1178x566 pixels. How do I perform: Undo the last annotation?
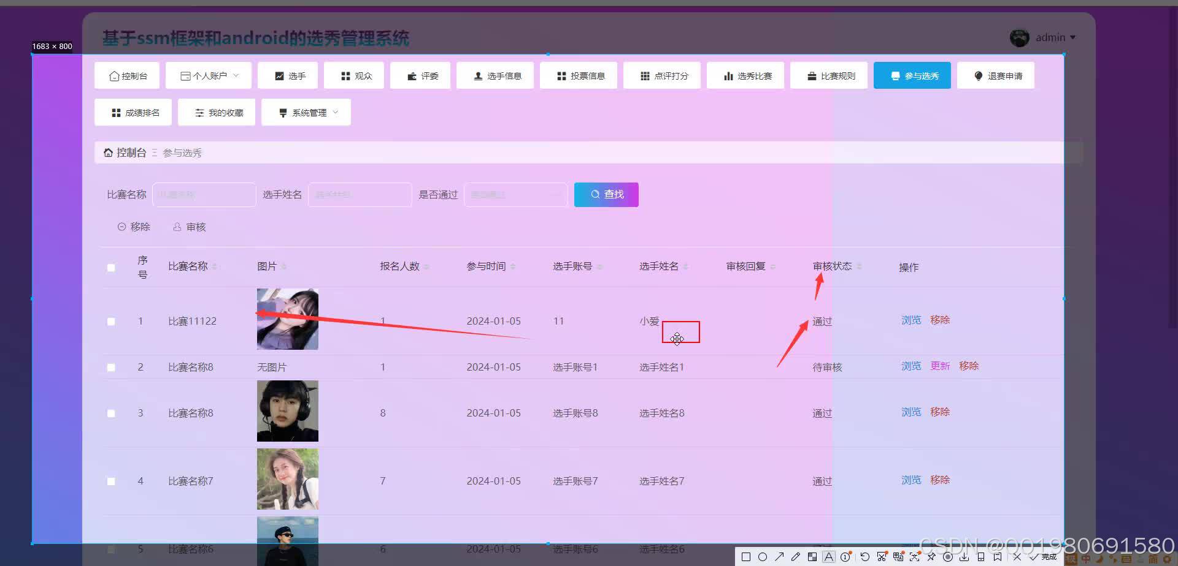click(x=865, y=556)
